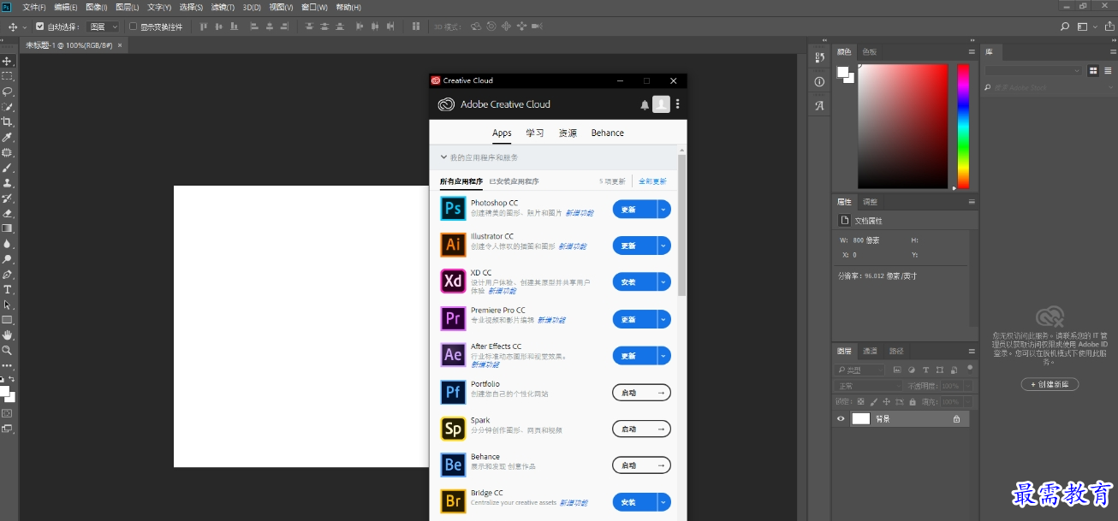Click the install button for XD CC
This screenshot has height=521, width=1118.
[634, 282]
